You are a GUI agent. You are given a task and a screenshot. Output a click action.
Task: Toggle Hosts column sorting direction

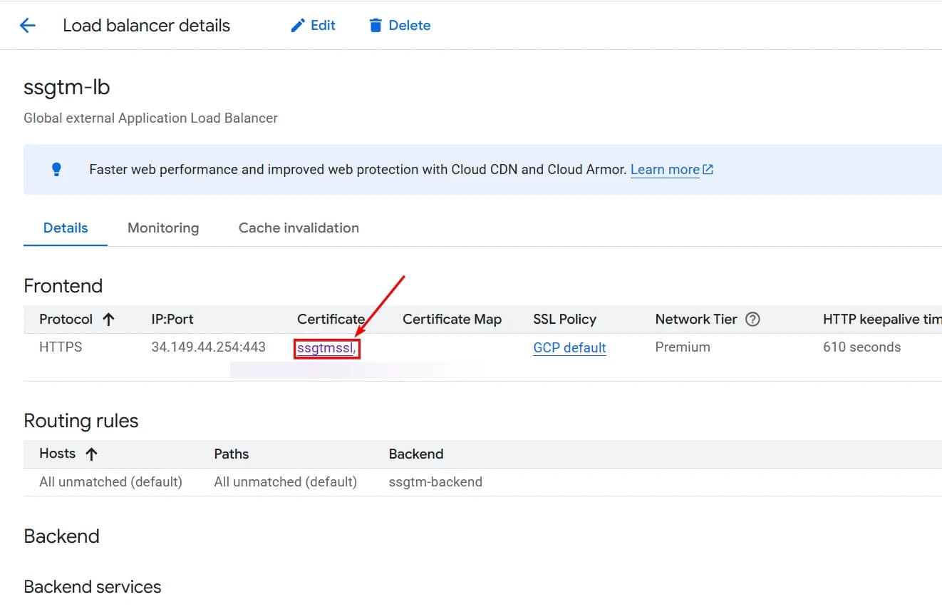coord(93,454)
